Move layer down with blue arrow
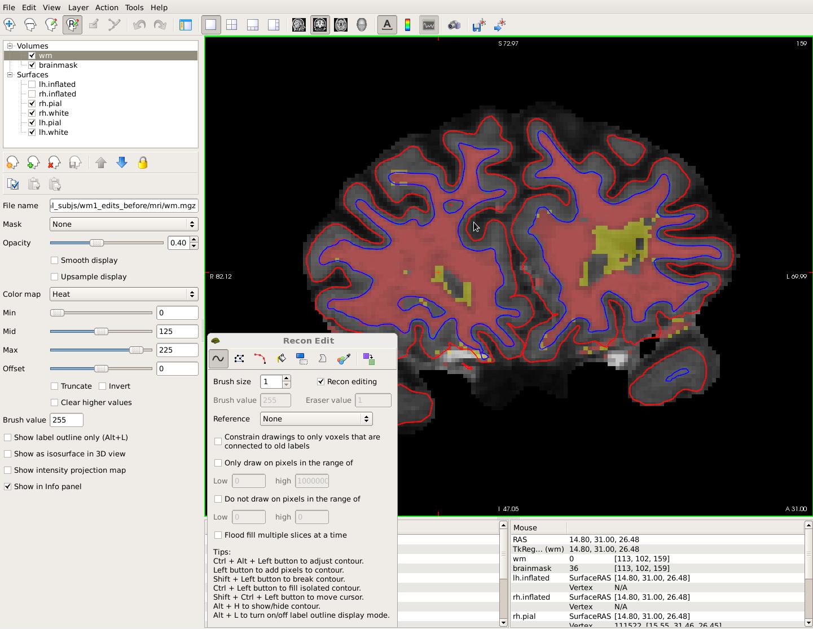 (121, 163)
